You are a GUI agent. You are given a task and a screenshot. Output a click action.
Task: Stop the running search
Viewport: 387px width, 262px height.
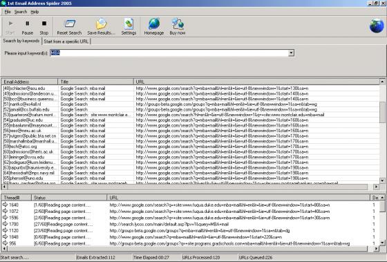tap(44, 27)
